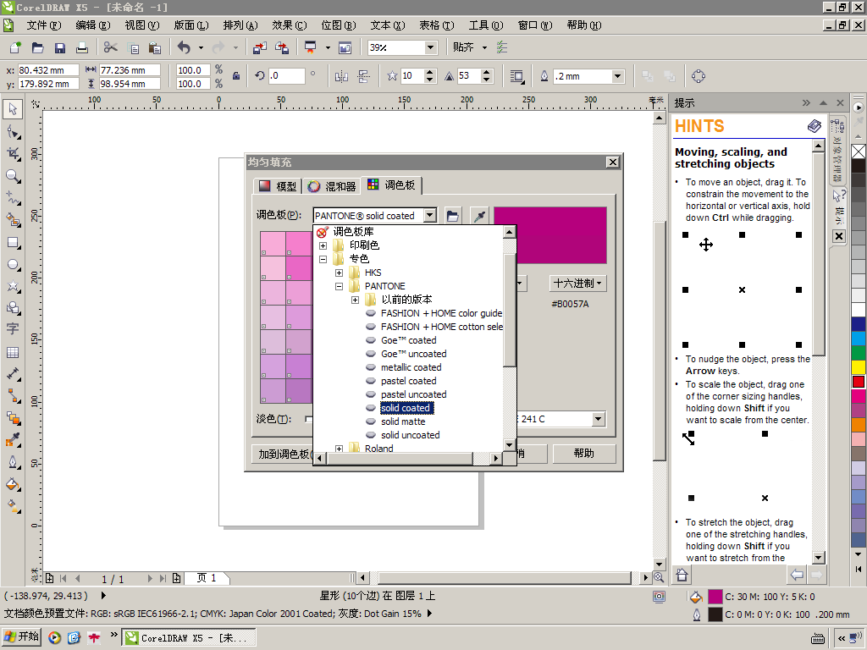Collapse the 专色 tree folder
The width and height of the screenshot is (867, 650).
point(323,259)
